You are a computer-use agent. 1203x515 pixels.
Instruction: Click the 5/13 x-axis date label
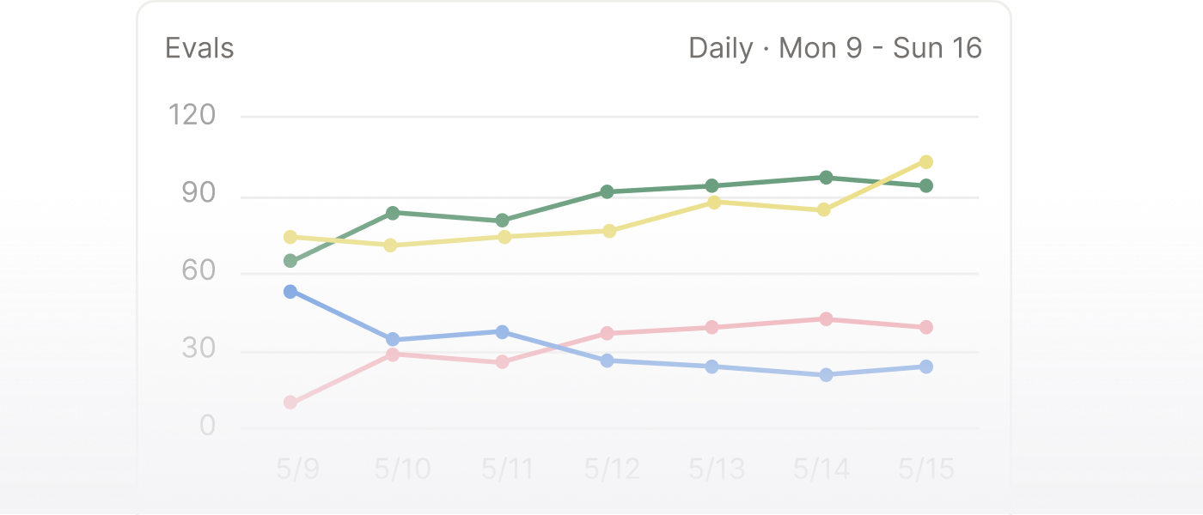pyautogui.click(x=717, y=470)
